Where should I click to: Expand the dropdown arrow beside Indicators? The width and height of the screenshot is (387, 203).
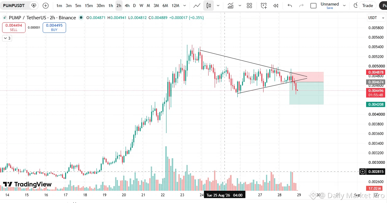(240, 6)
